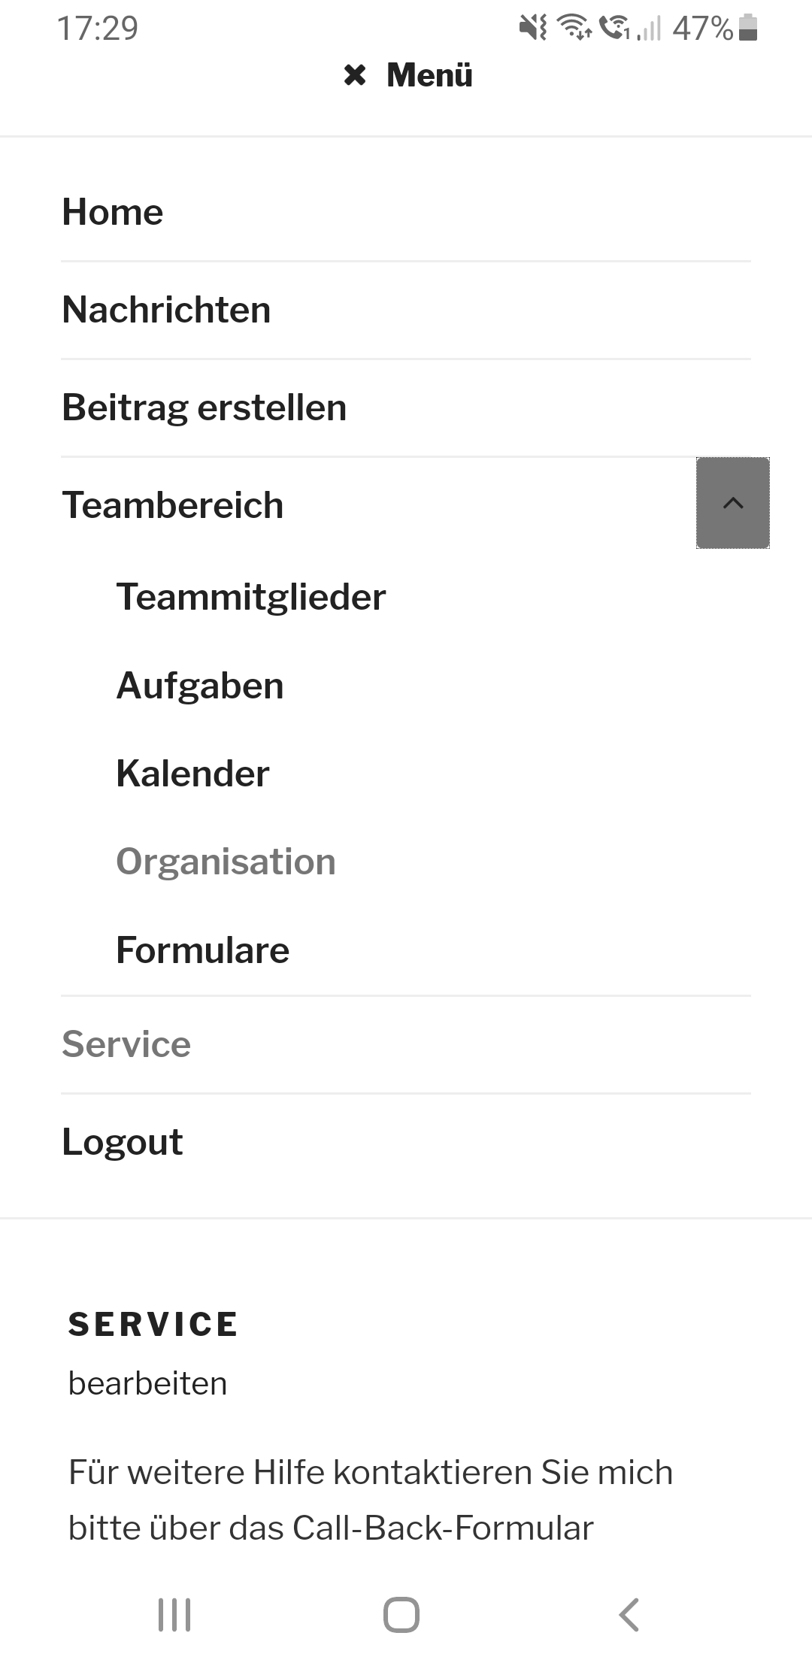This screenshot has height=1669, width=812.
Task: Tap the Android back arrow
Action: [x=629, y=1615]
